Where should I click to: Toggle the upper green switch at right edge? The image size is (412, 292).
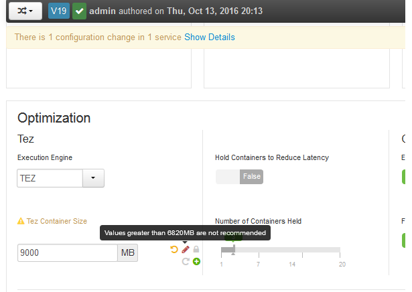pyautogui.click(x=403, y=176)
